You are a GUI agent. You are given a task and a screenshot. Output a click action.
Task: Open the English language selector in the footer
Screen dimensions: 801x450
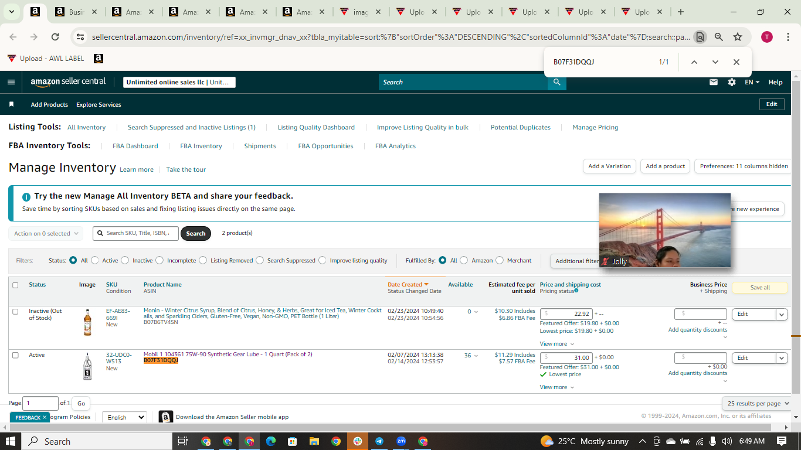(124, 417)
